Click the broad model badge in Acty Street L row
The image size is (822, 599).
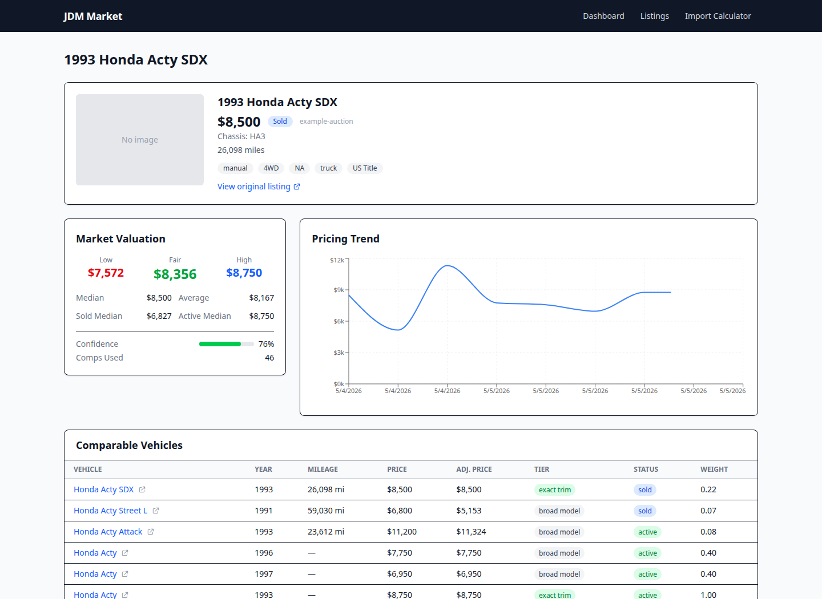tap(559, 511)
